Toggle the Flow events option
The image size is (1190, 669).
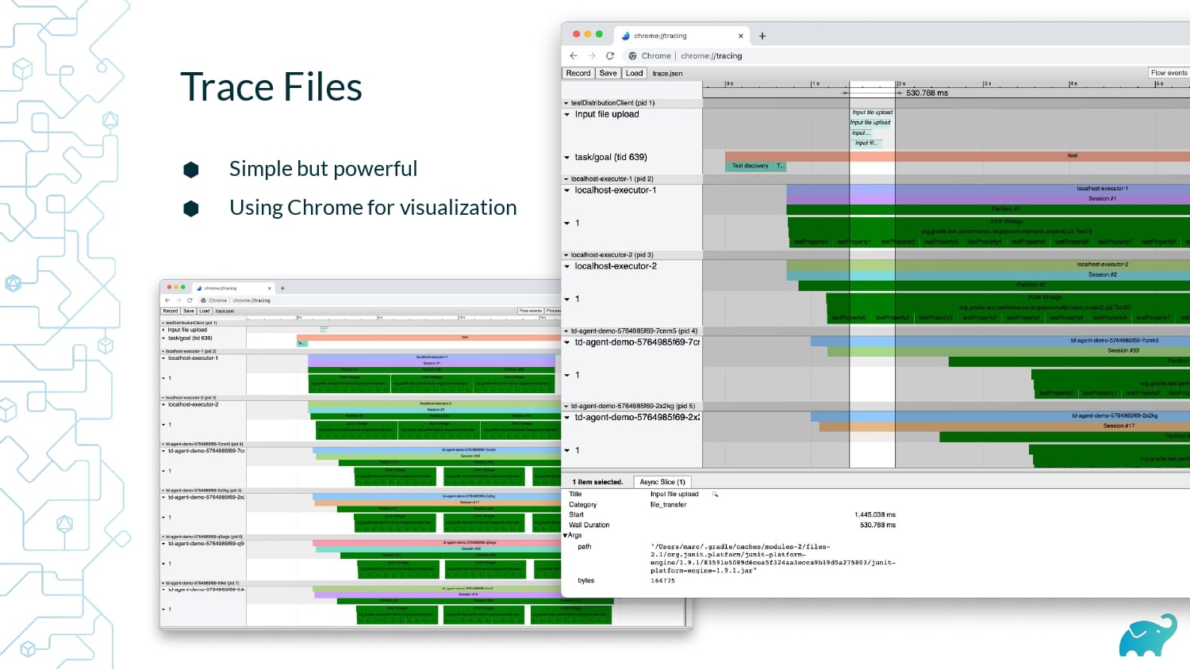1169,73
